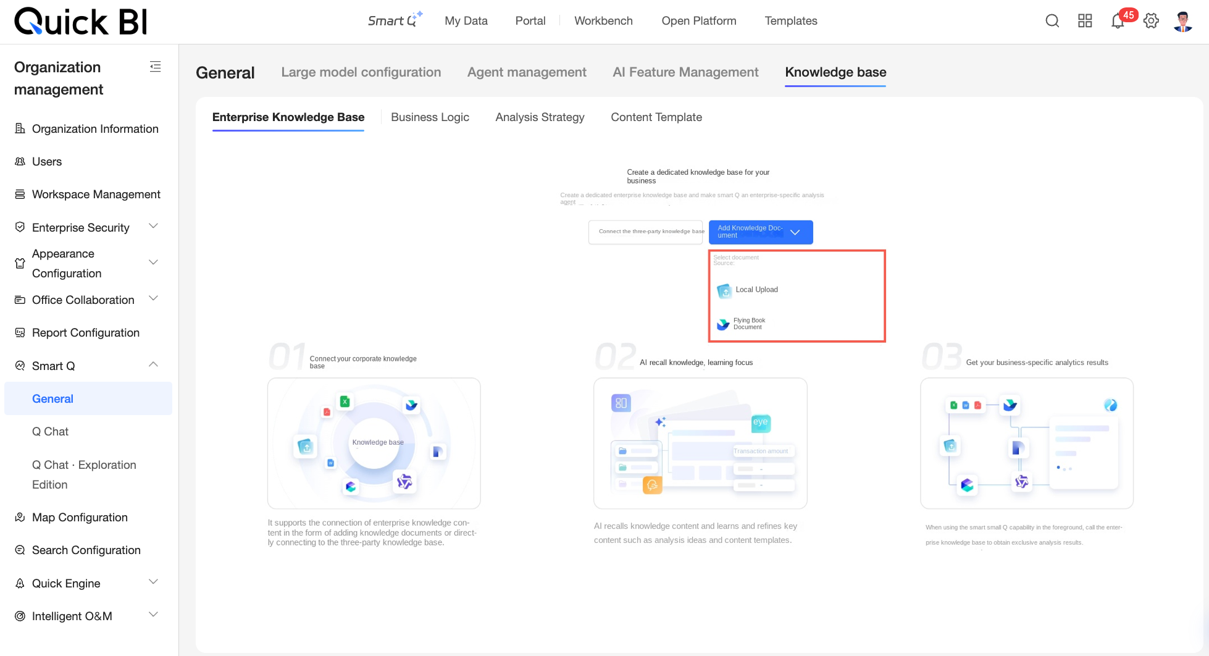Click the Report Configuration icon
1209x656 pixels.
[20, 333]
